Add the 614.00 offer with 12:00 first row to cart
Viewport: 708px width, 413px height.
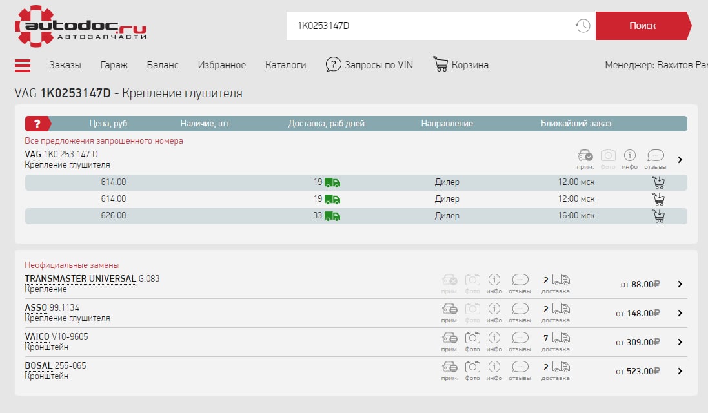point(658,182)
